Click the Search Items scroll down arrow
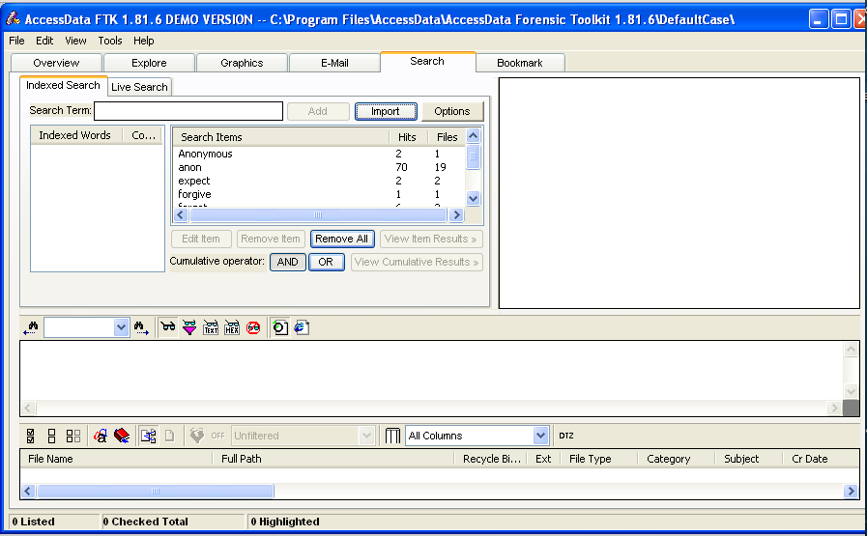This screenshot has height=536, width=867. [x=474, y=198]
